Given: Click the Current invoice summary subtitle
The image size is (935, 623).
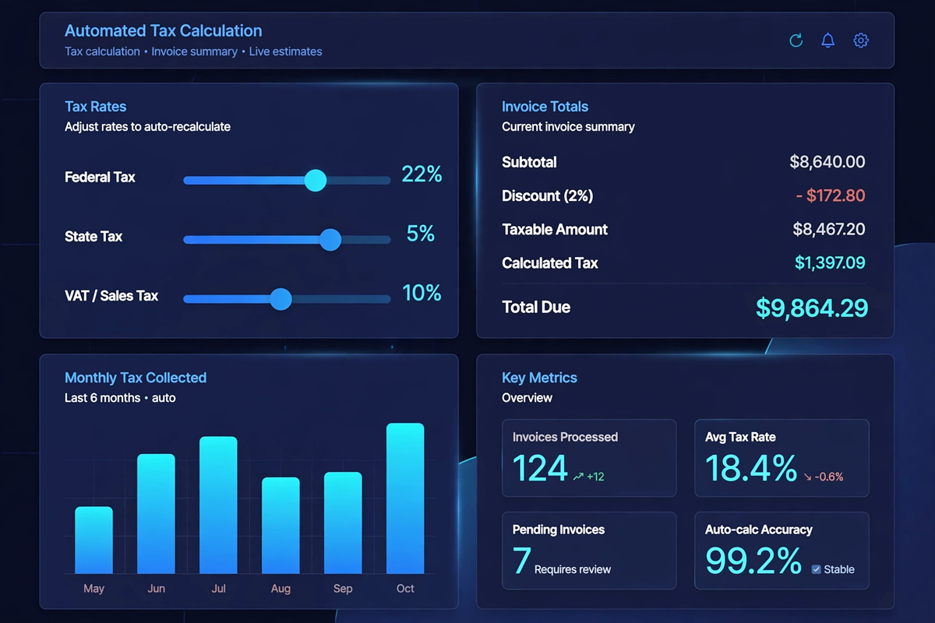Looking at the screenshot, I should pos(569,126).
